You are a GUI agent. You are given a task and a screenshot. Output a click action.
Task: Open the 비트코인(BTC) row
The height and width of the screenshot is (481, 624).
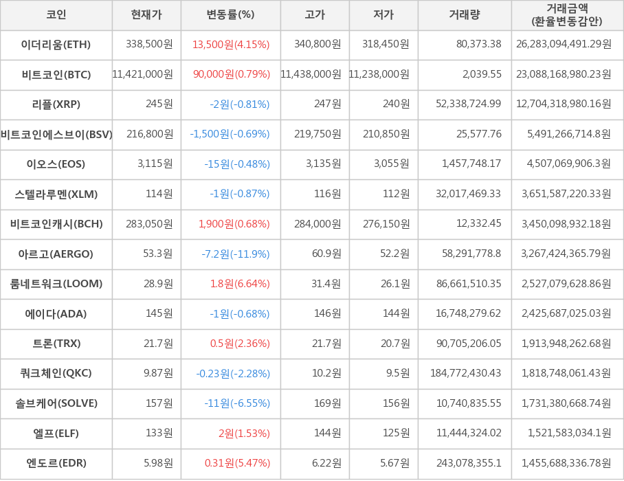coord(56,74)
